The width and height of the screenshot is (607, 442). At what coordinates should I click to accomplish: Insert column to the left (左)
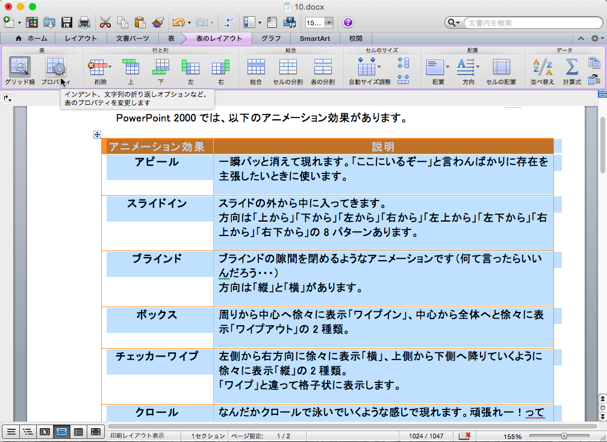pyautogui.click(x=190, y=71)
